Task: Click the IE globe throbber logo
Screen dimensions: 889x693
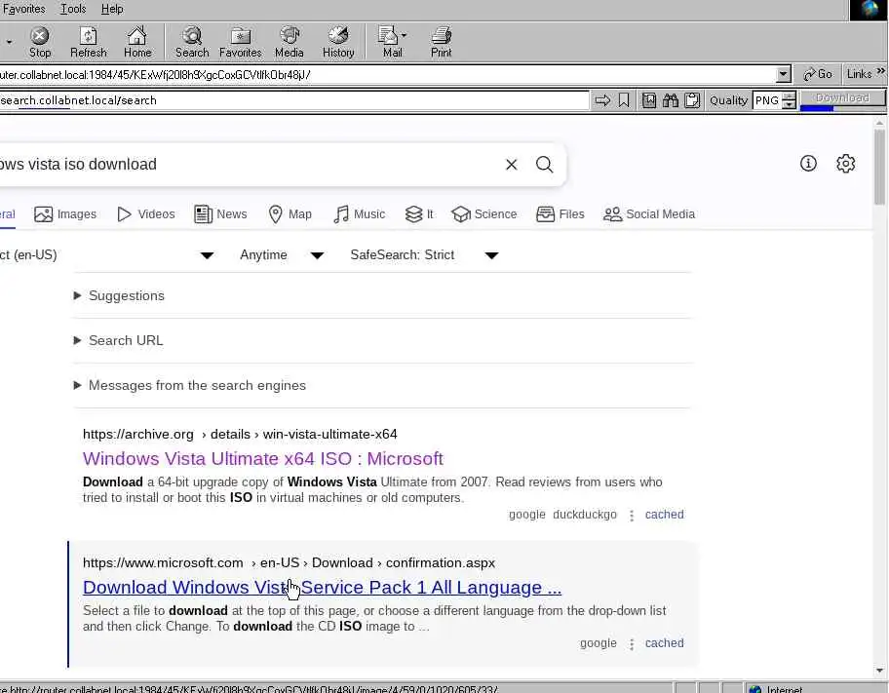Action: point(870,10)
